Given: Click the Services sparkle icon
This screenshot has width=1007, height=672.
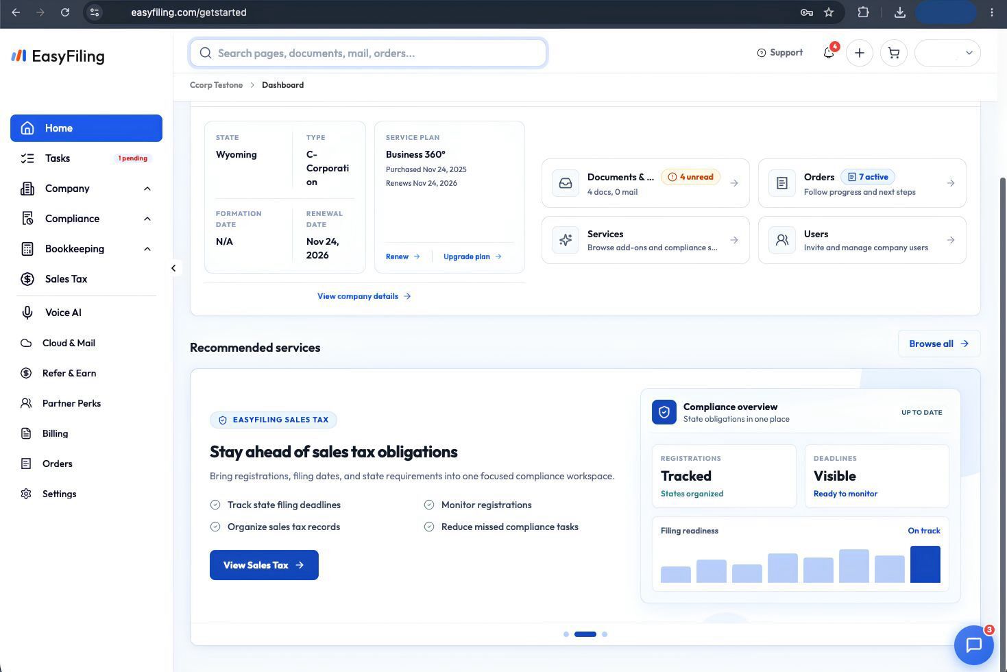Looking at the screenshot, I should (x=566, y=240).
